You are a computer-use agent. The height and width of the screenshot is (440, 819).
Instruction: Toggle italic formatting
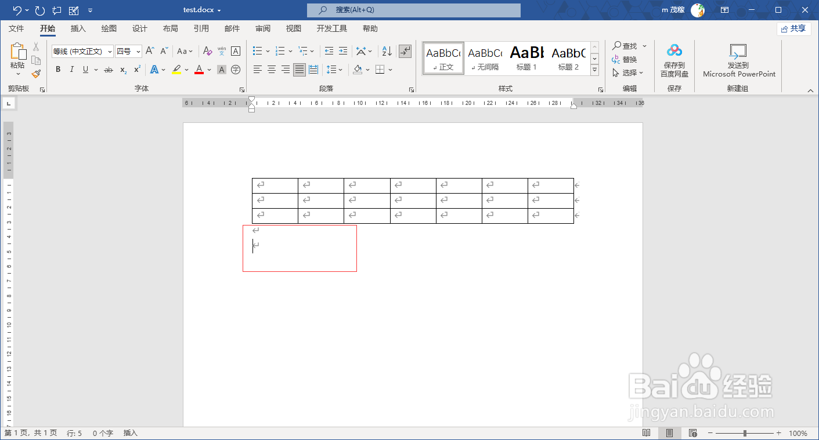pyautogui.click(x=71, y=69)
